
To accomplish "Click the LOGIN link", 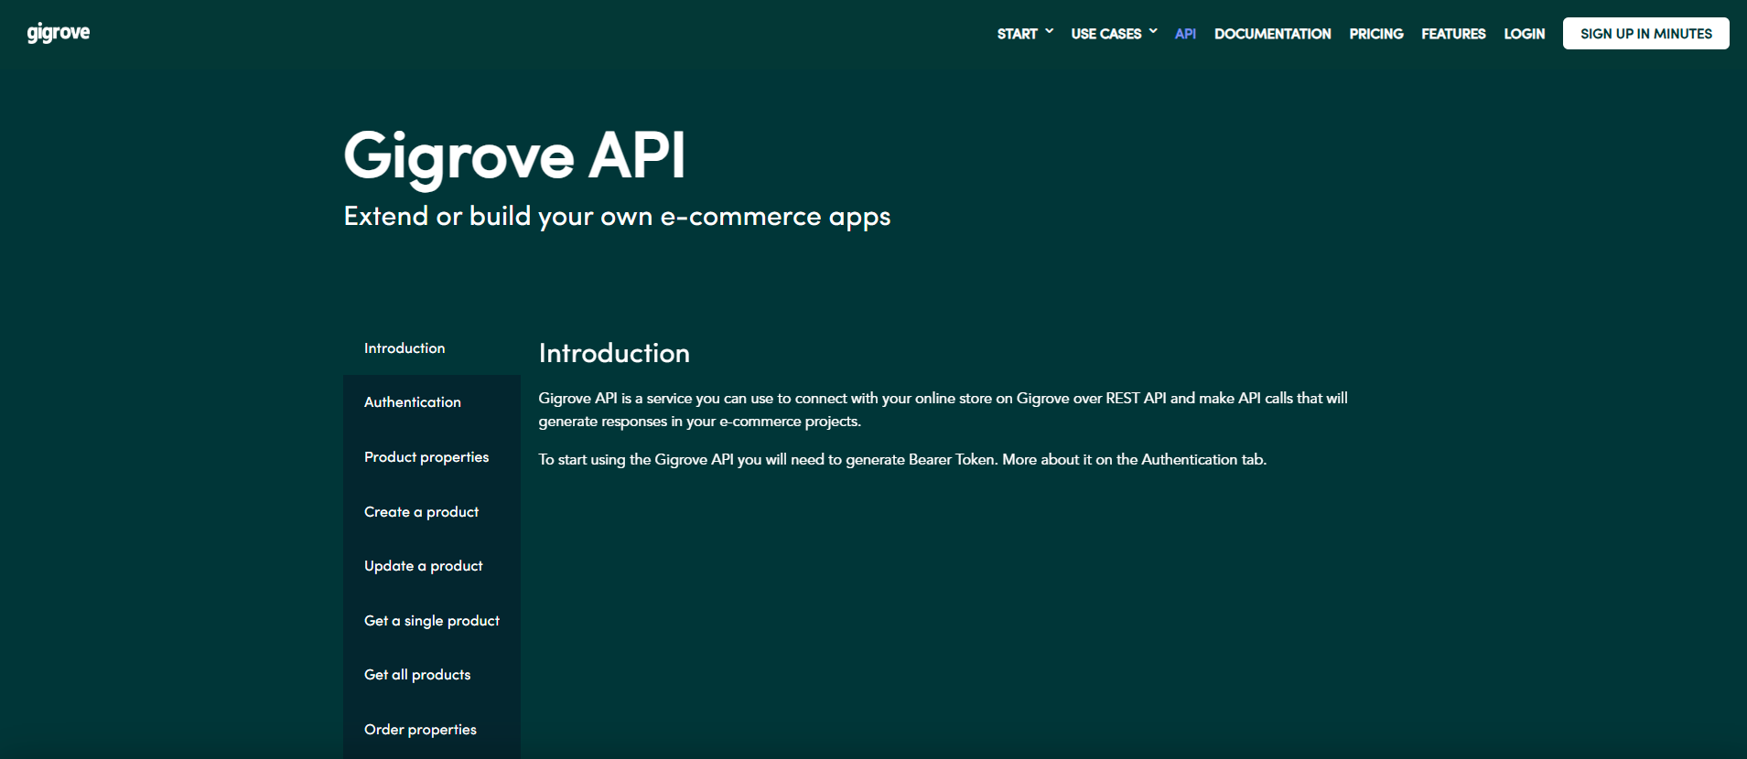I will click(x=1524, y=34).
